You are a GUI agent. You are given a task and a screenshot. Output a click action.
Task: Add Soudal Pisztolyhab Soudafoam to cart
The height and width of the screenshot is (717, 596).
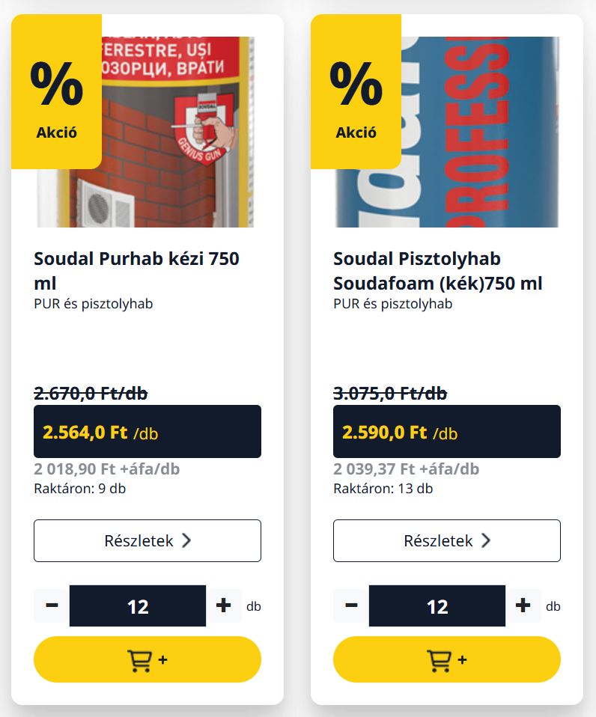pos(447,659)
